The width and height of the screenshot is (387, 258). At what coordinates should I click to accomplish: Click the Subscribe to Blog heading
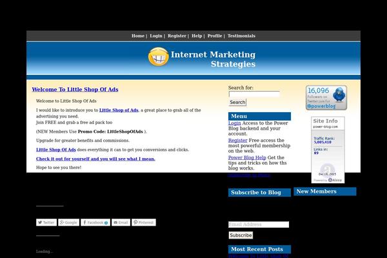point(259,193)
